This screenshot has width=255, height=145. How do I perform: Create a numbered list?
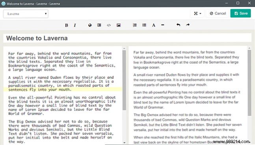(x=135, y=25)
